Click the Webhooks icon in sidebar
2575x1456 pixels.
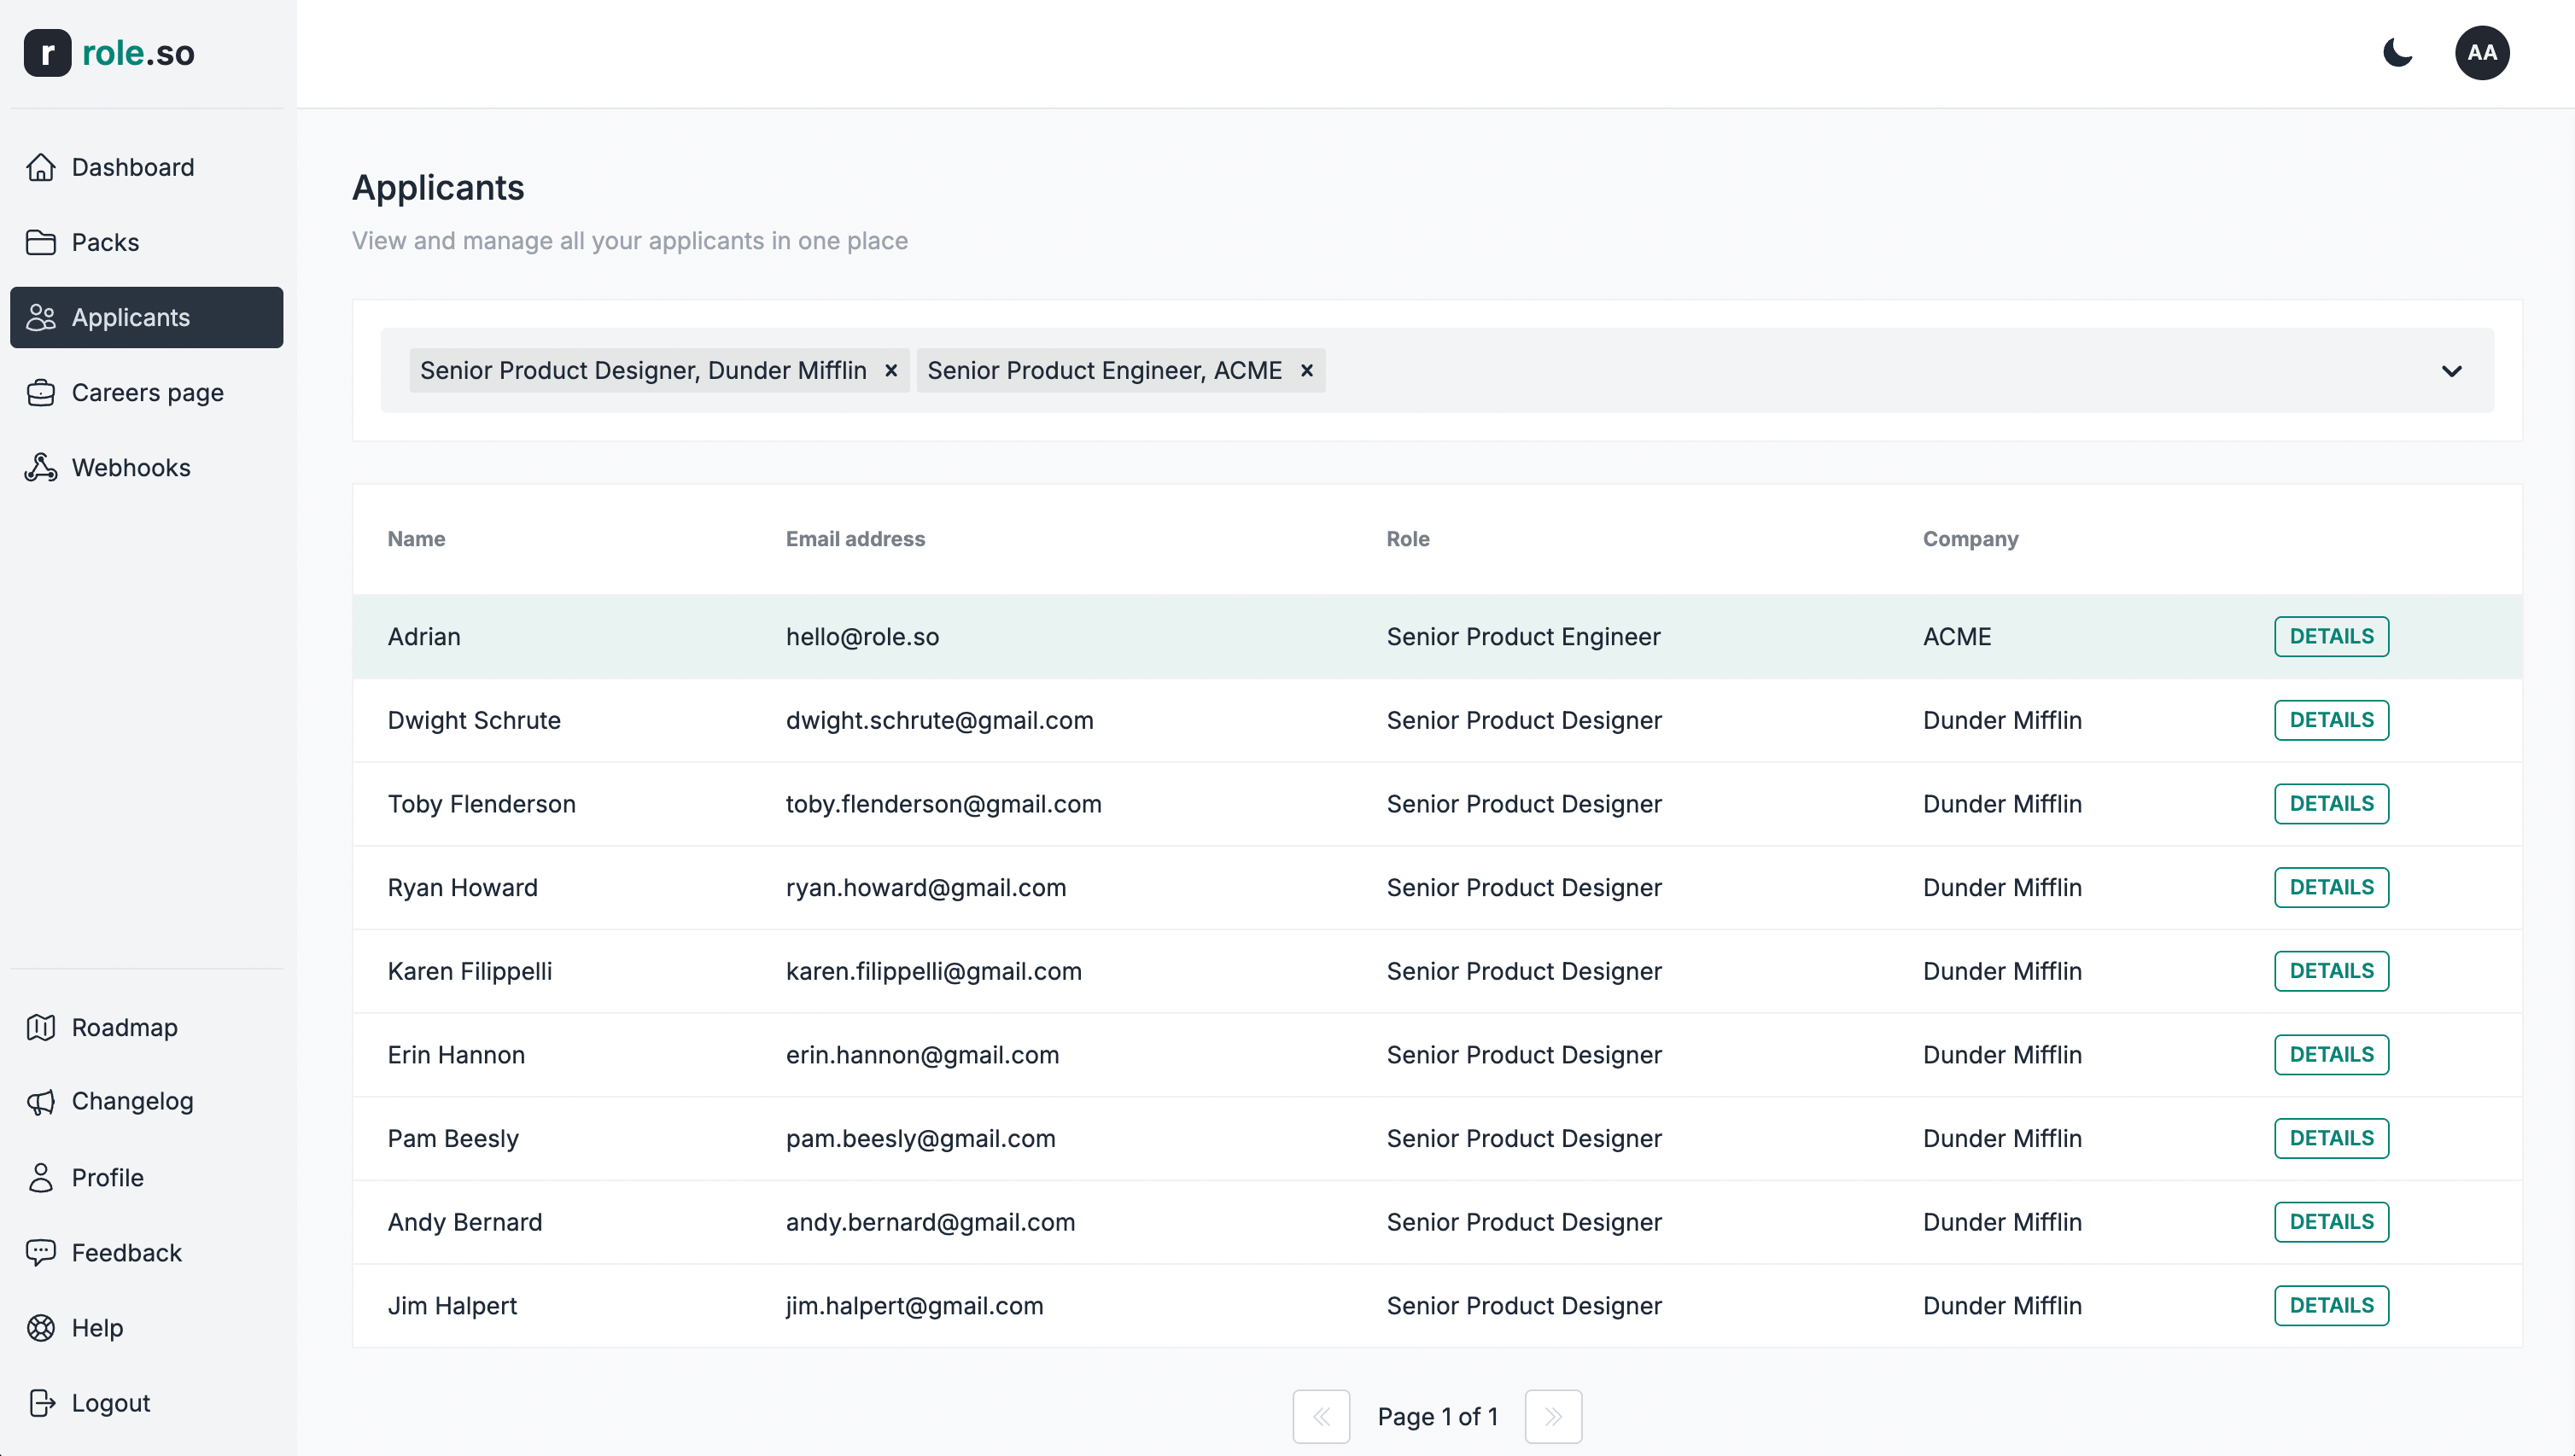point(41,467)
